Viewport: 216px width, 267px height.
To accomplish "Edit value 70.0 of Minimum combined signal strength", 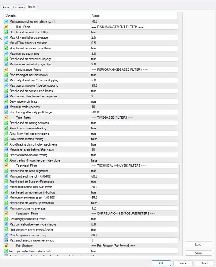I will (95, 21).
